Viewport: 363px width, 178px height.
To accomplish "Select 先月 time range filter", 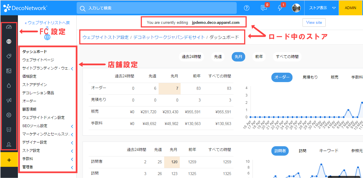I will coord(238,57).
